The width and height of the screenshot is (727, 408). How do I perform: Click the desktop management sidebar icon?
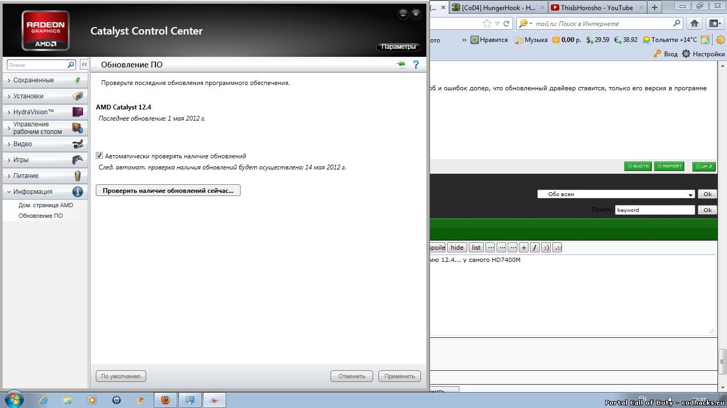[x=78, y=128]
